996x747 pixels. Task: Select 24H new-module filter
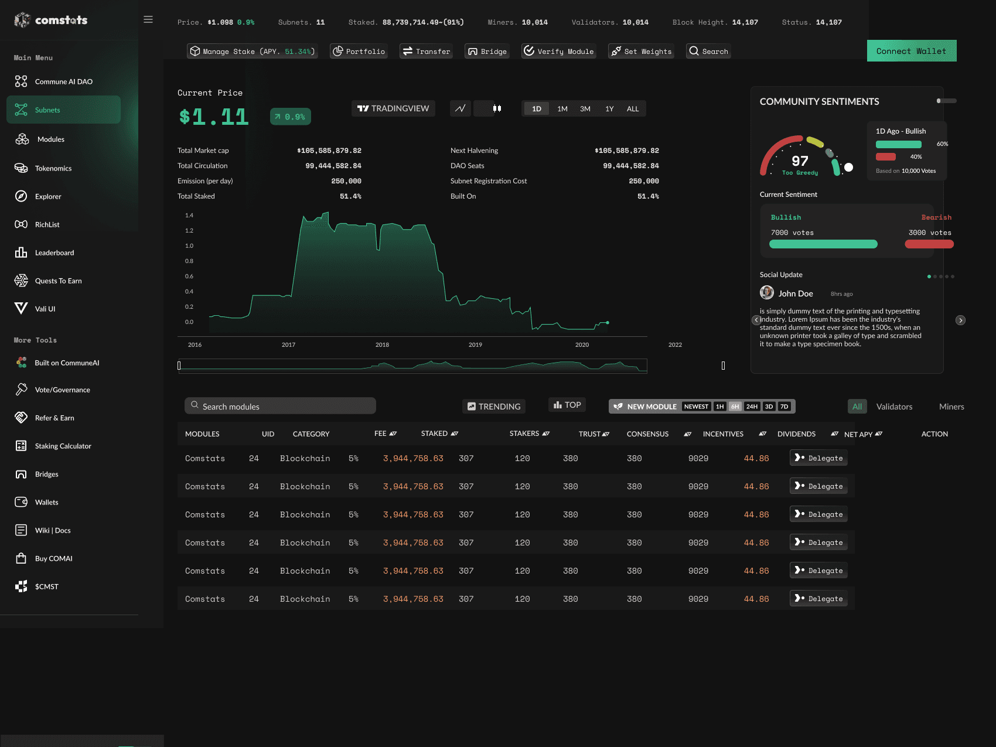[x=752, y=407]
